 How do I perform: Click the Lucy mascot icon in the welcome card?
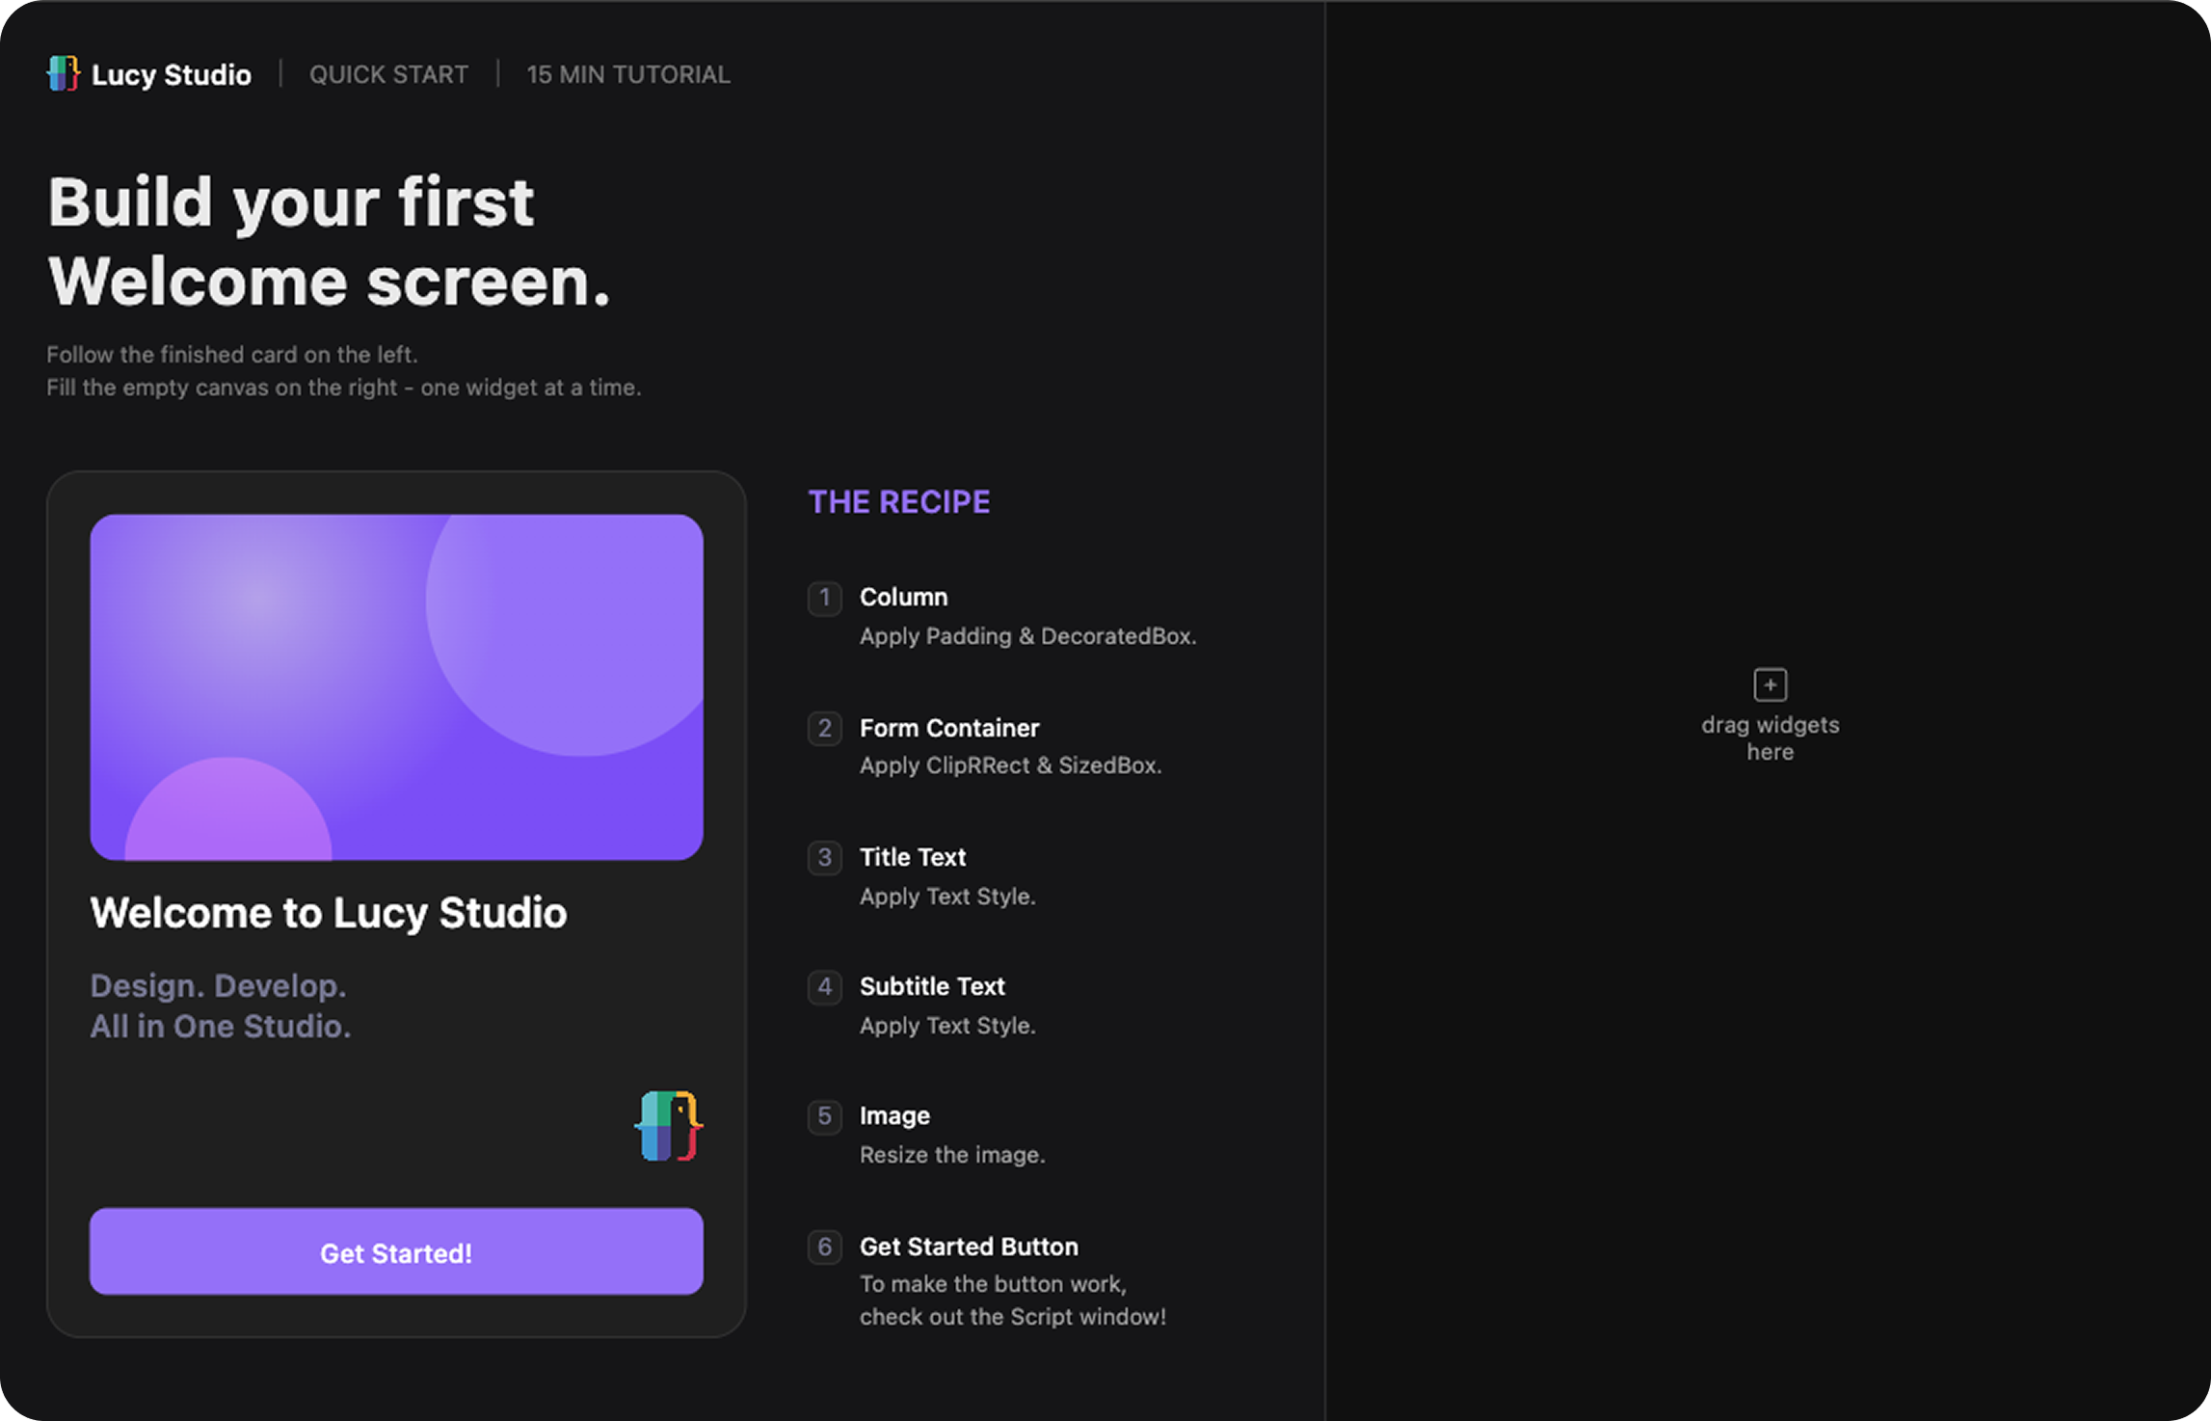pyautogui.click(x=669, y=1125)
